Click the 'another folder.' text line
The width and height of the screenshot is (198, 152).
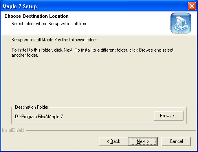tap(25, 55)
